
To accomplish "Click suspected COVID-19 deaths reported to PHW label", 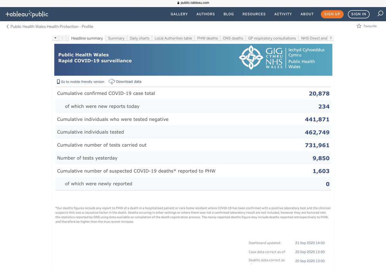I will 136,171.
